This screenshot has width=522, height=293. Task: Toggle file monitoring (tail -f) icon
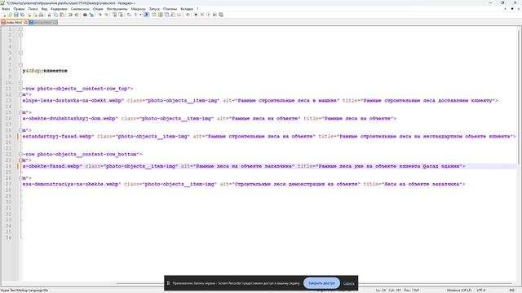point(188,15)
